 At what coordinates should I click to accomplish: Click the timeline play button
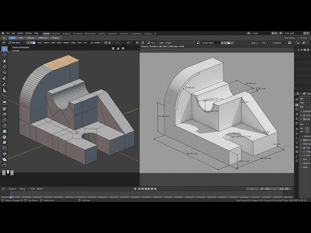coord(148,189)
